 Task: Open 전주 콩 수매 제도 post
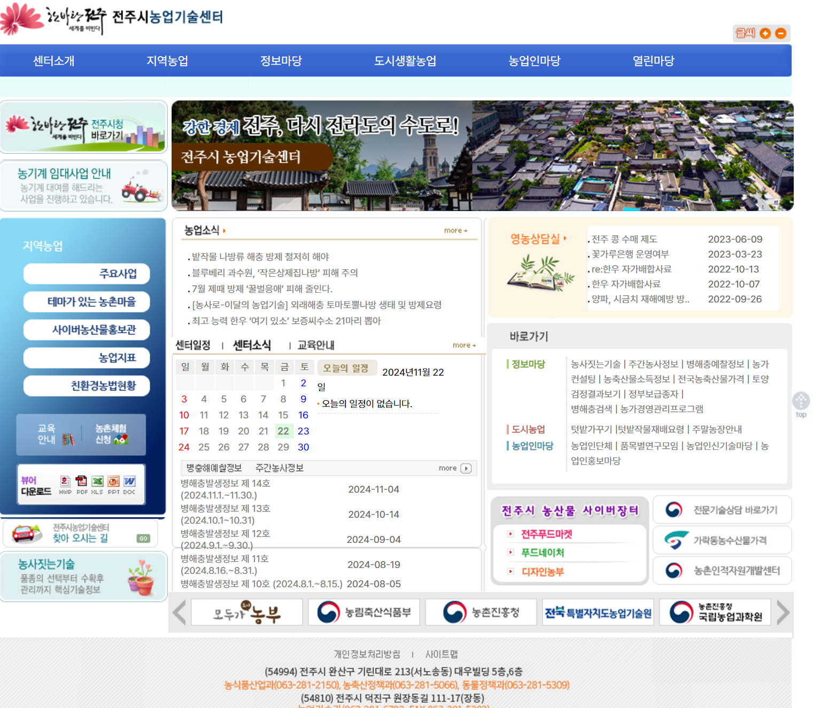(624, 239)
